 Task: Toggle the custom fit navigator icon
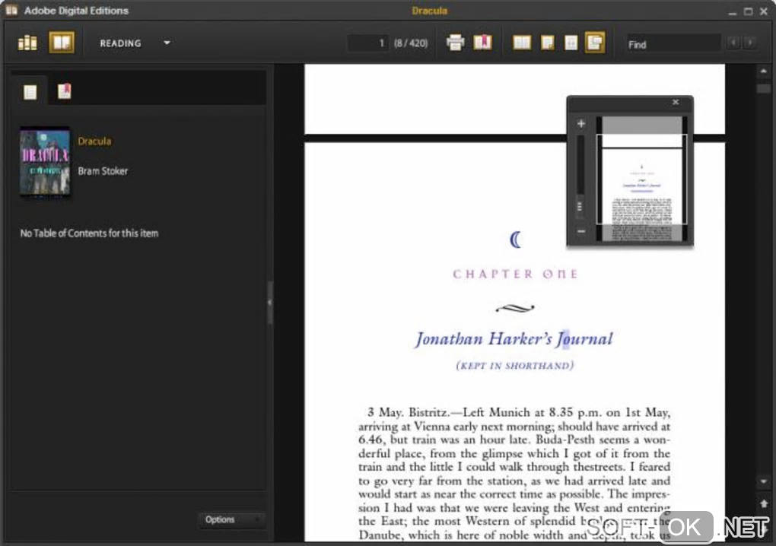(x=595, y=43)
